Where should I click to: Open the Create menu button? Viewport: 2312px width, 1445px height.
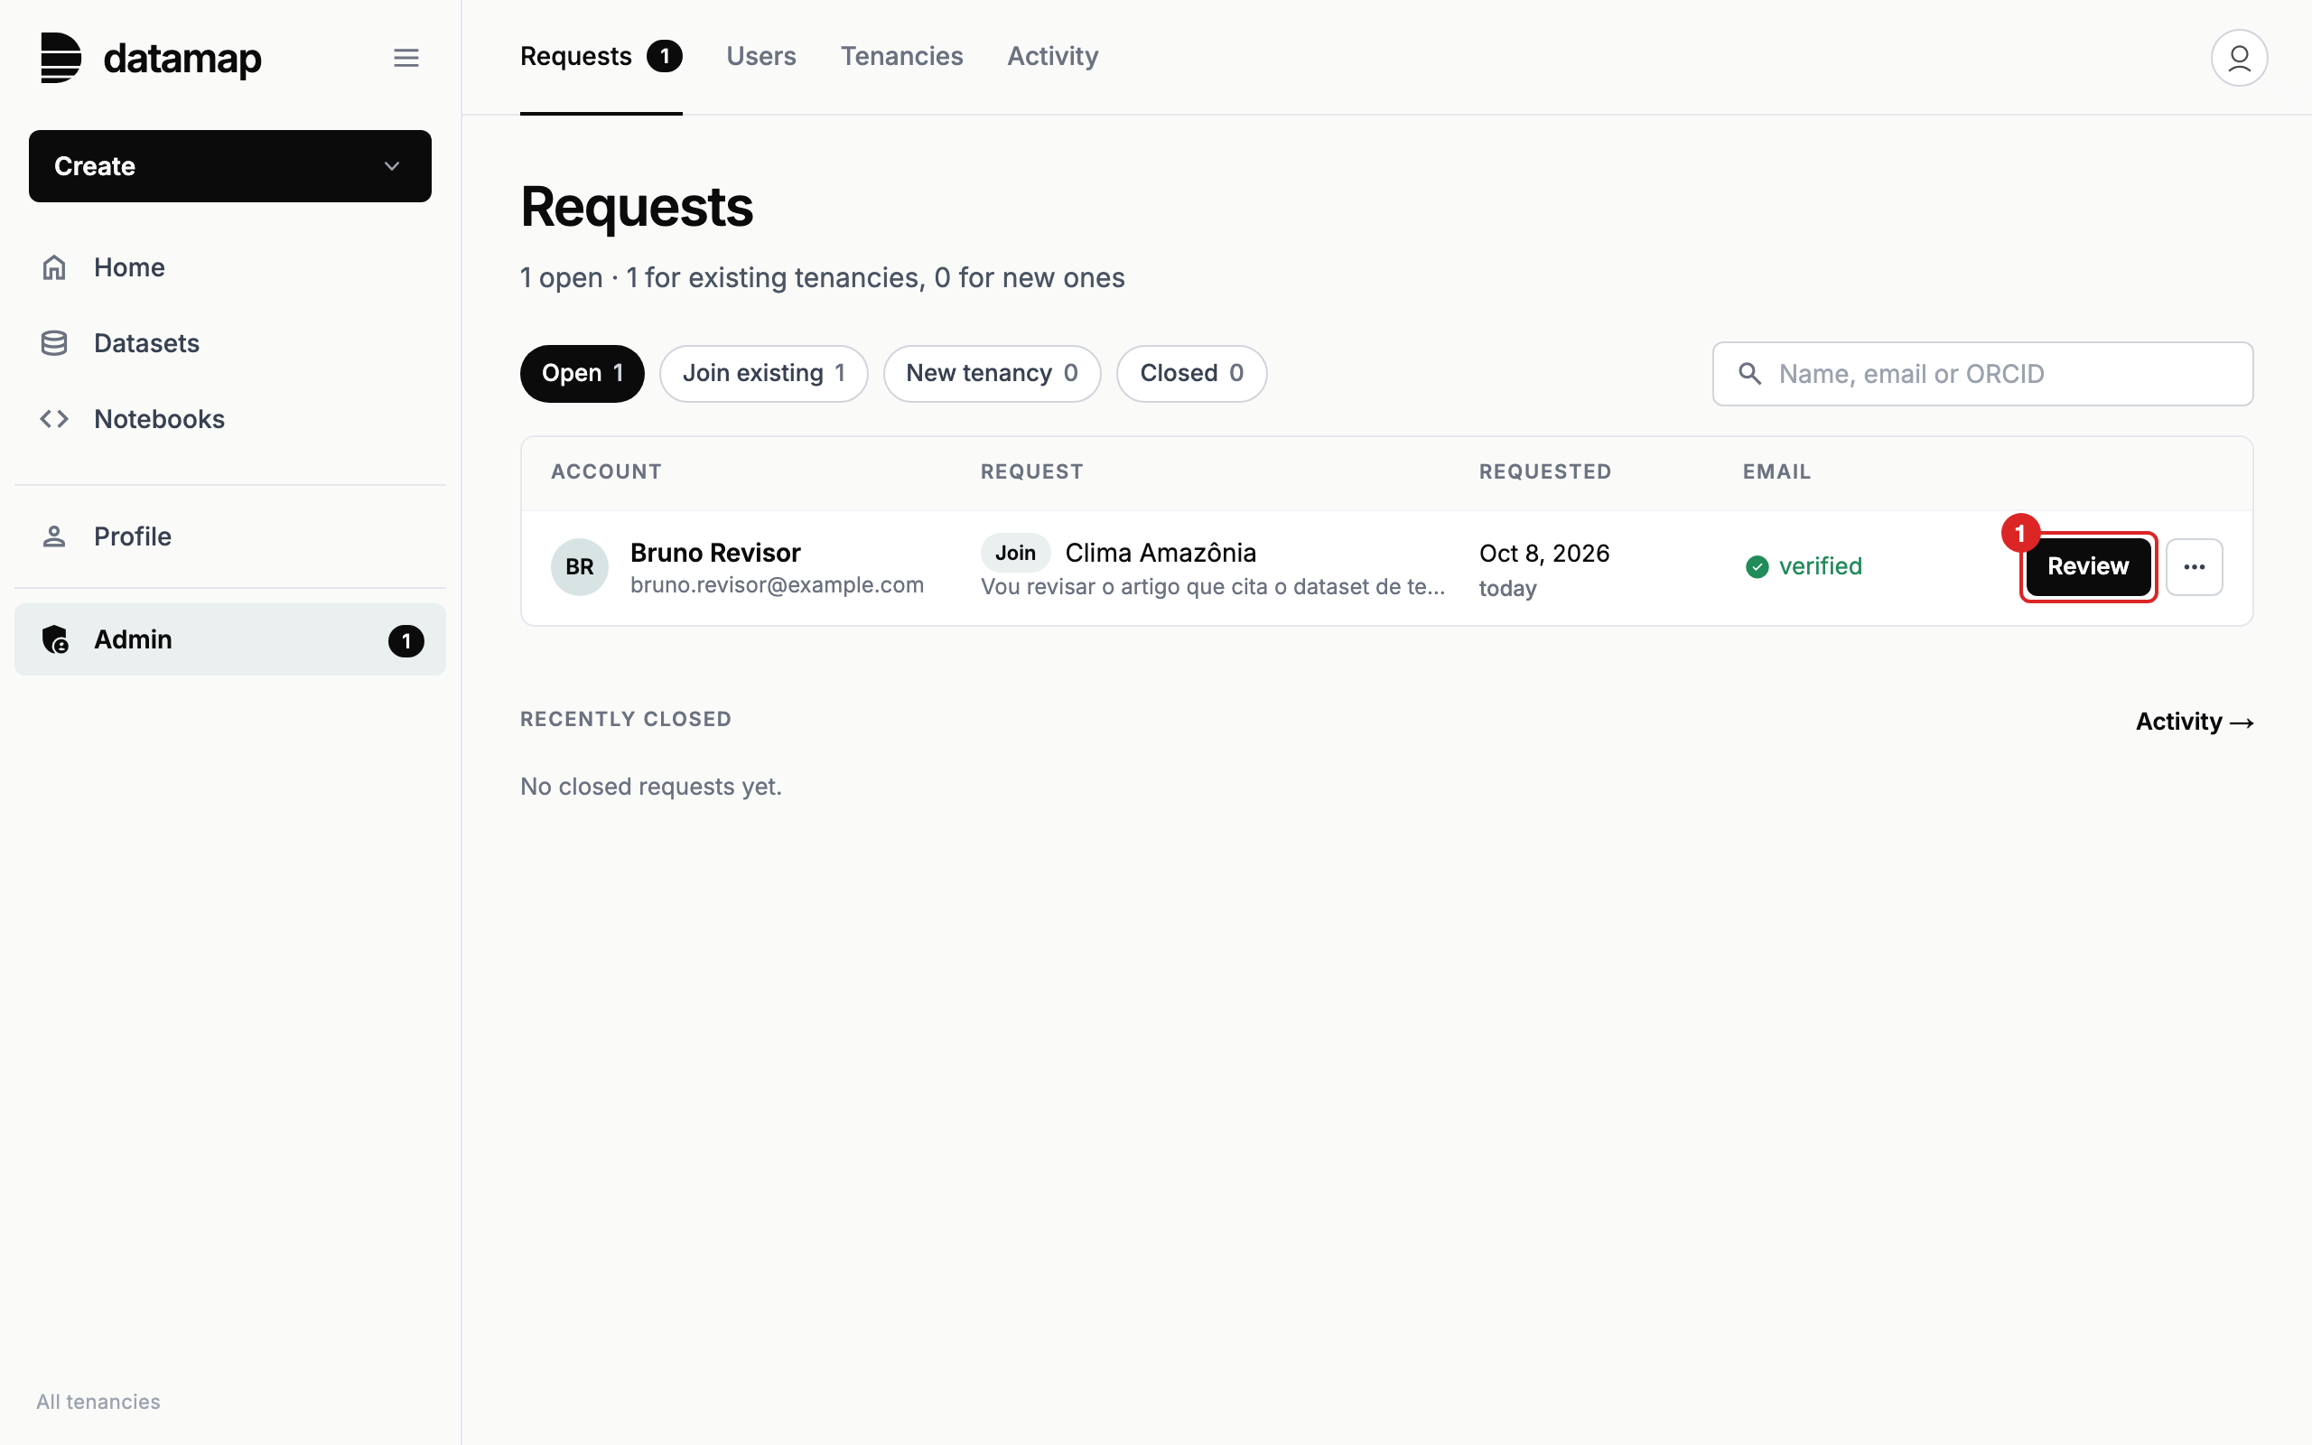[230, 166]
